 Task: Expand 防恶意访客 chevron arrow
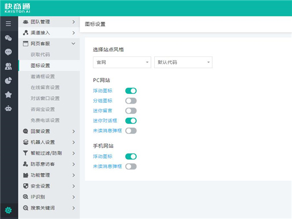[73, 164]
